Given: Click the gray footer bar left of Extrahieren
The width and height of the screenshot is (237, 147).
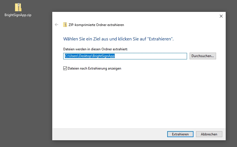Looking at the screenshot, I should coord(107,134).
